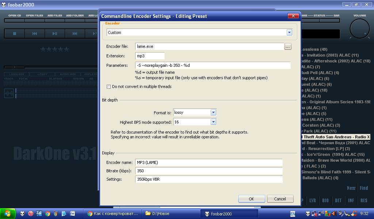Click the Stop playback button
Screen dimensions: 374x219
click(x=15, y=34)
